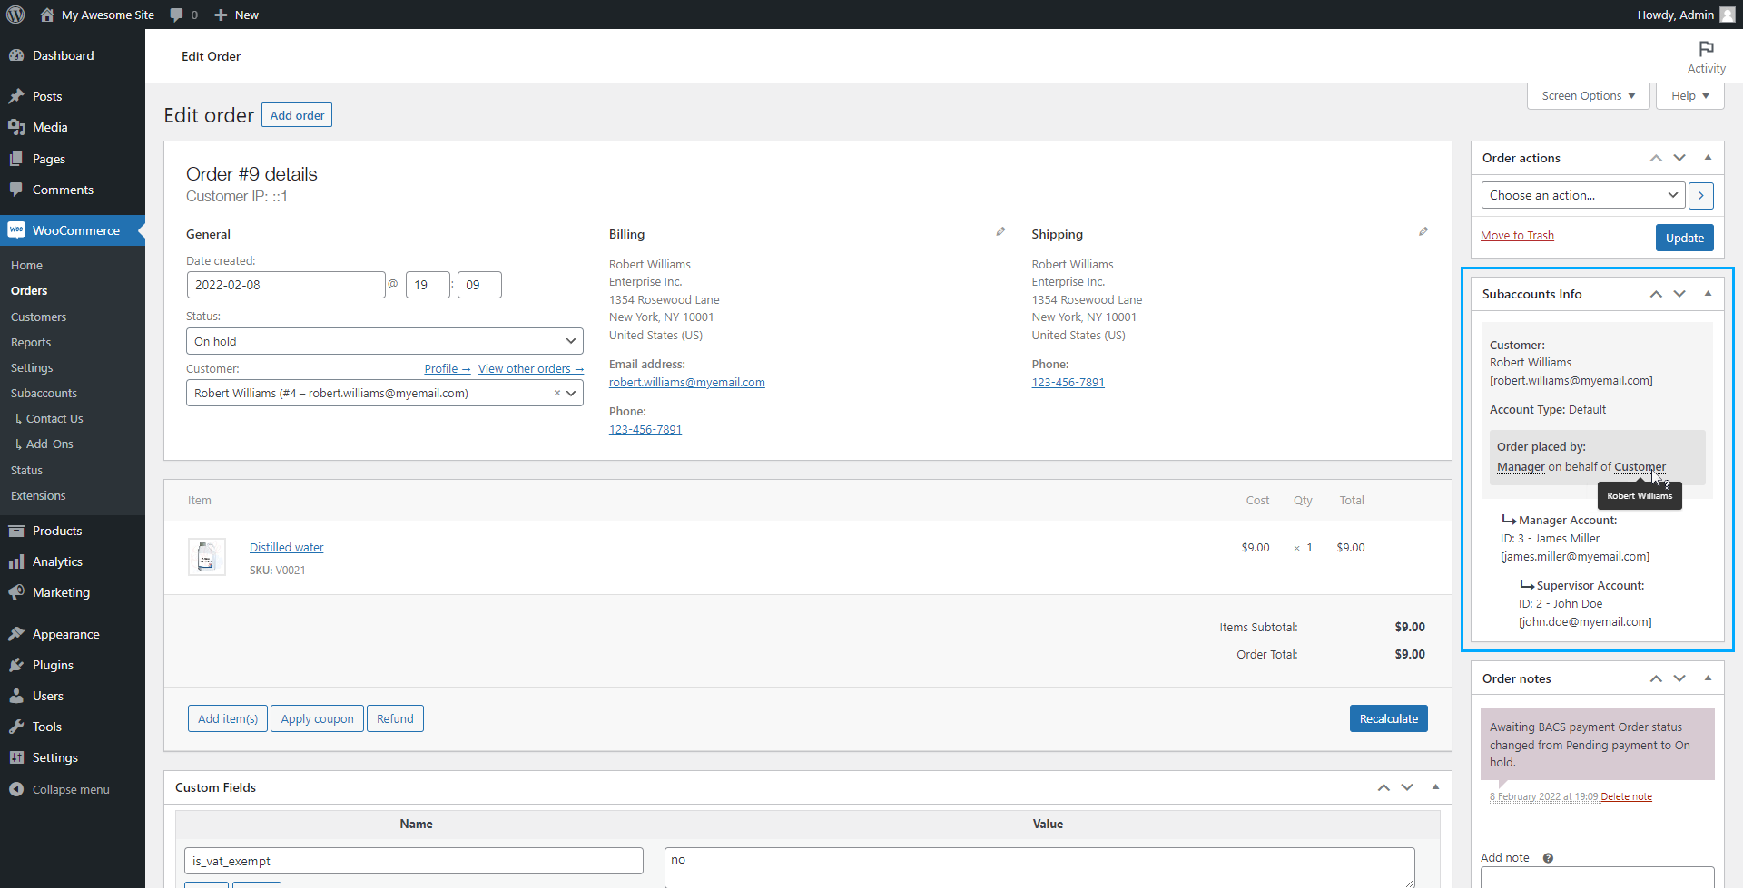Click the New plus item in admin bar
Image resolution: width=1743 pixels, height=888 pixels.
[236, 15]
